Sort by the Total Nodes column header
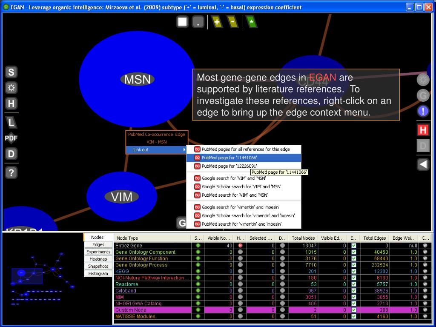The width and height of the screenshot is (436, 327). pos(303,238)
